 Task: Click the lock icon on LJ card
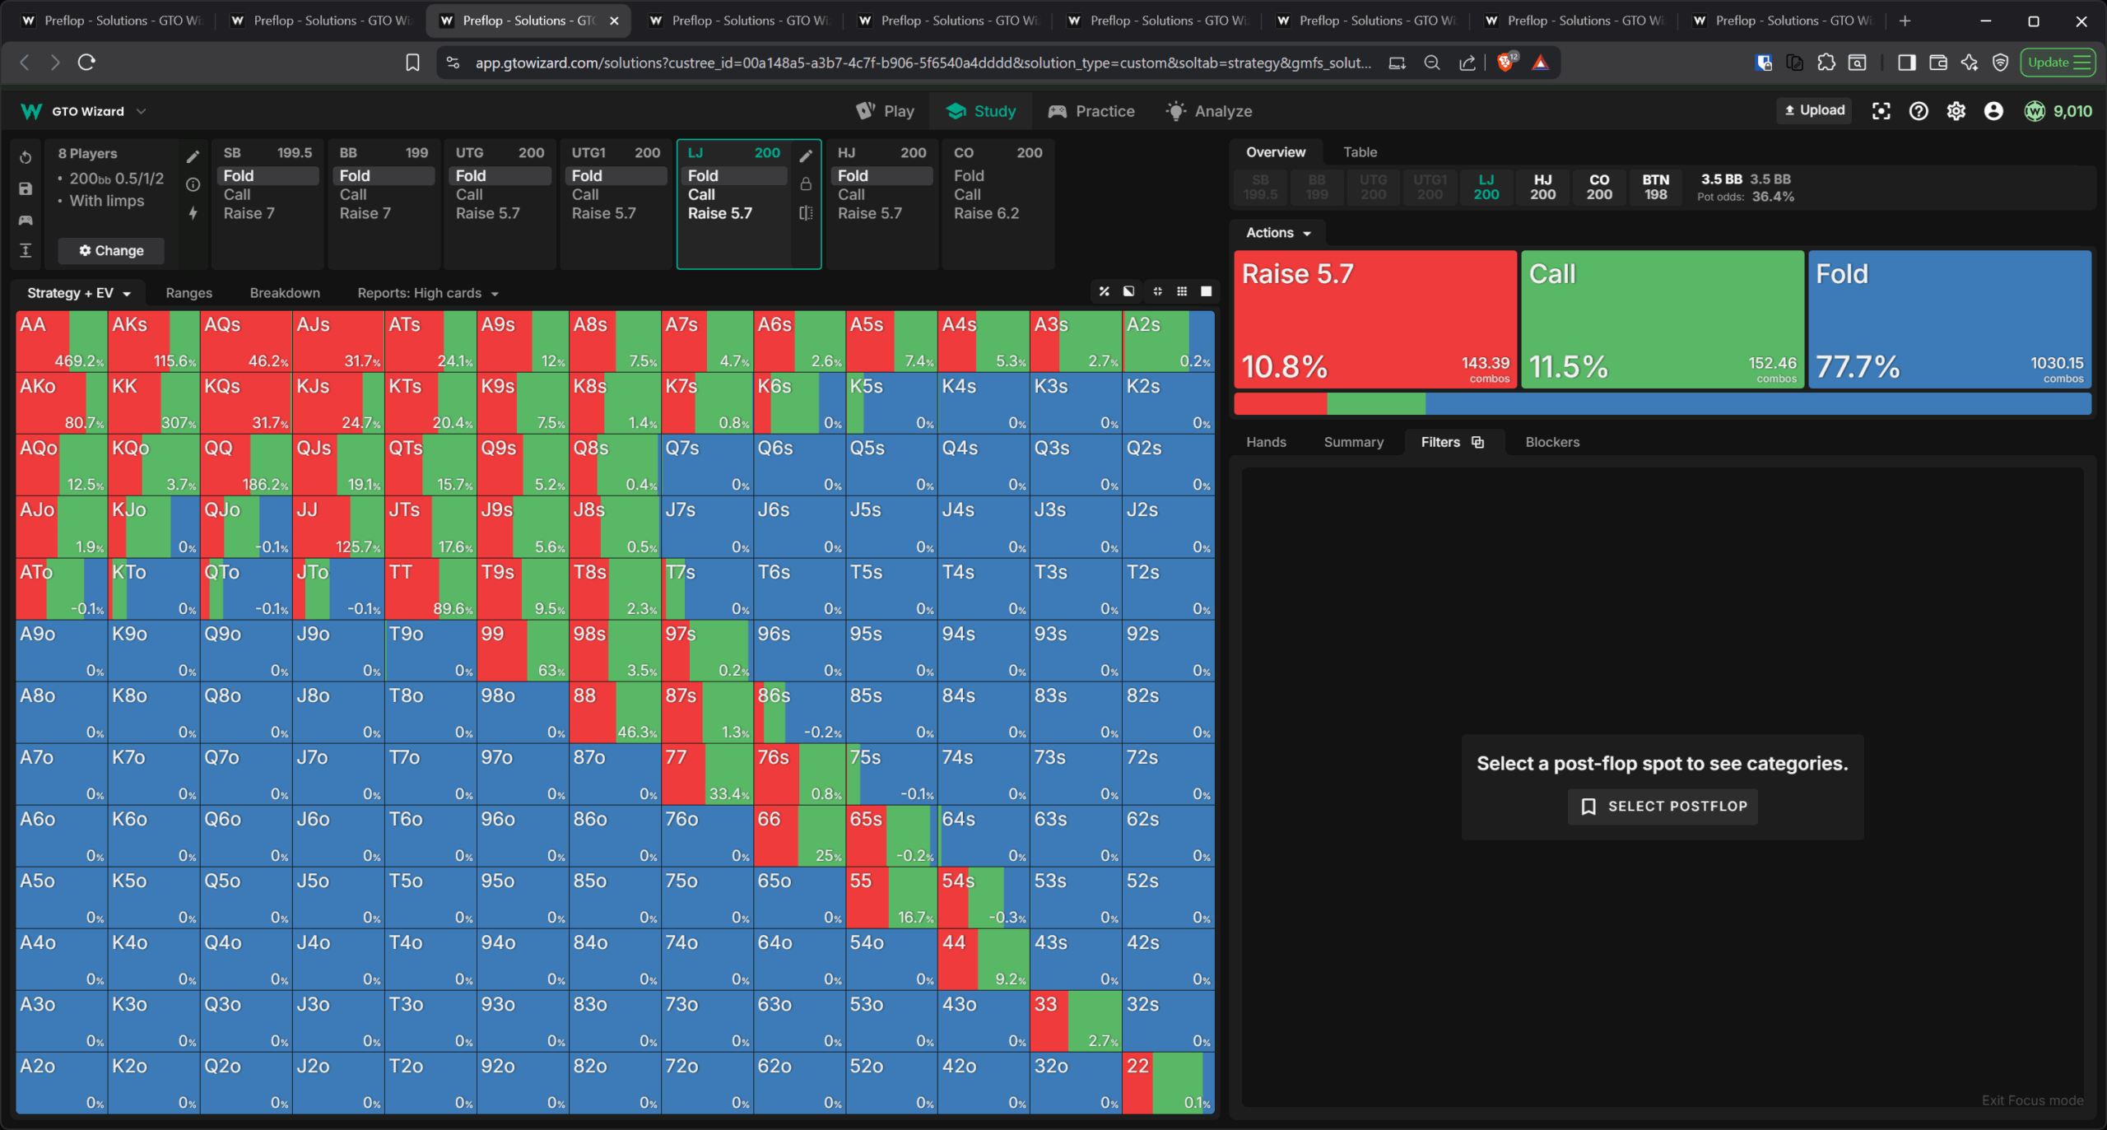pyautogui.click(x=806, y=184)
